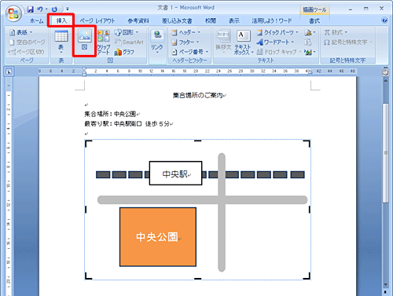Viewport: 393px width, 296px height.
Task: Switch to the 表示 tab
Action: [x=234, y=20]
